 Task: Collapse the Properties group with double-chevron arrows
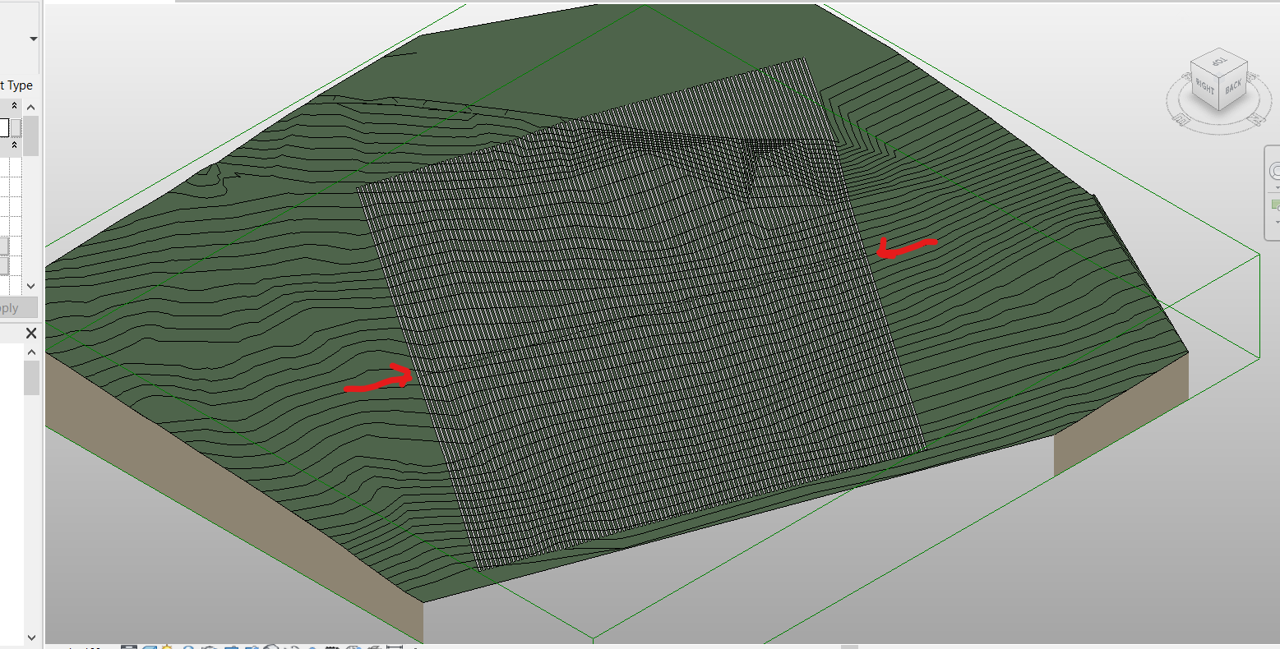[14, 105]
